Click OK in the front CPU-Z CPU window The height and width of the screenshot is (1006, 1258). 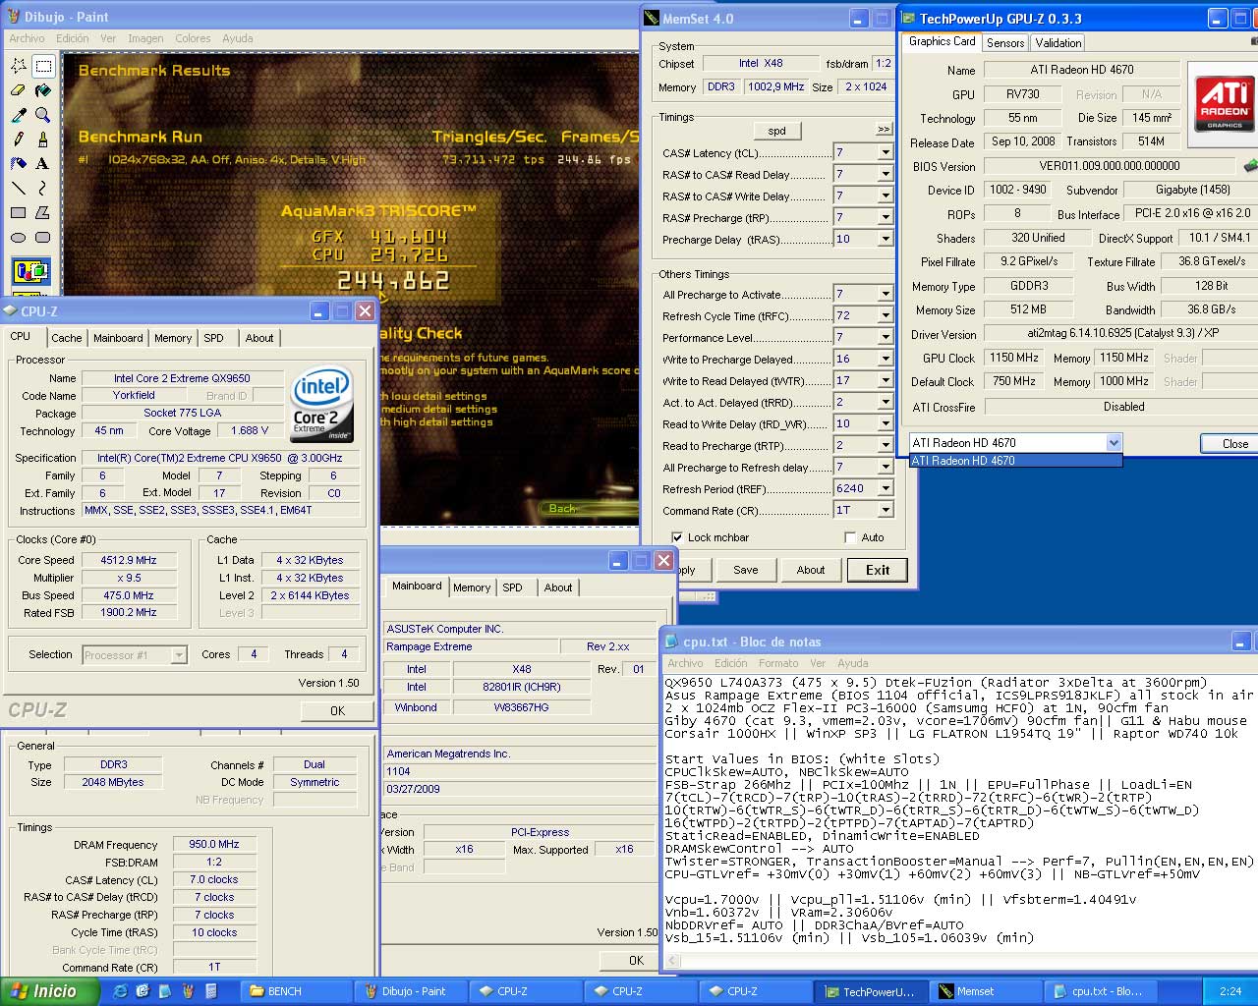(337, 710)
